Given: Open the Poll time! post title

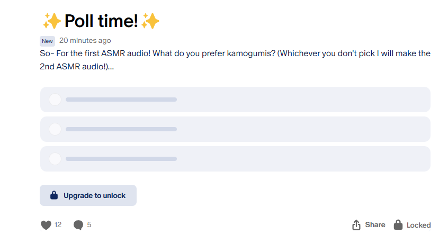Looking at the screenshot, I should [x=101, y=21].
